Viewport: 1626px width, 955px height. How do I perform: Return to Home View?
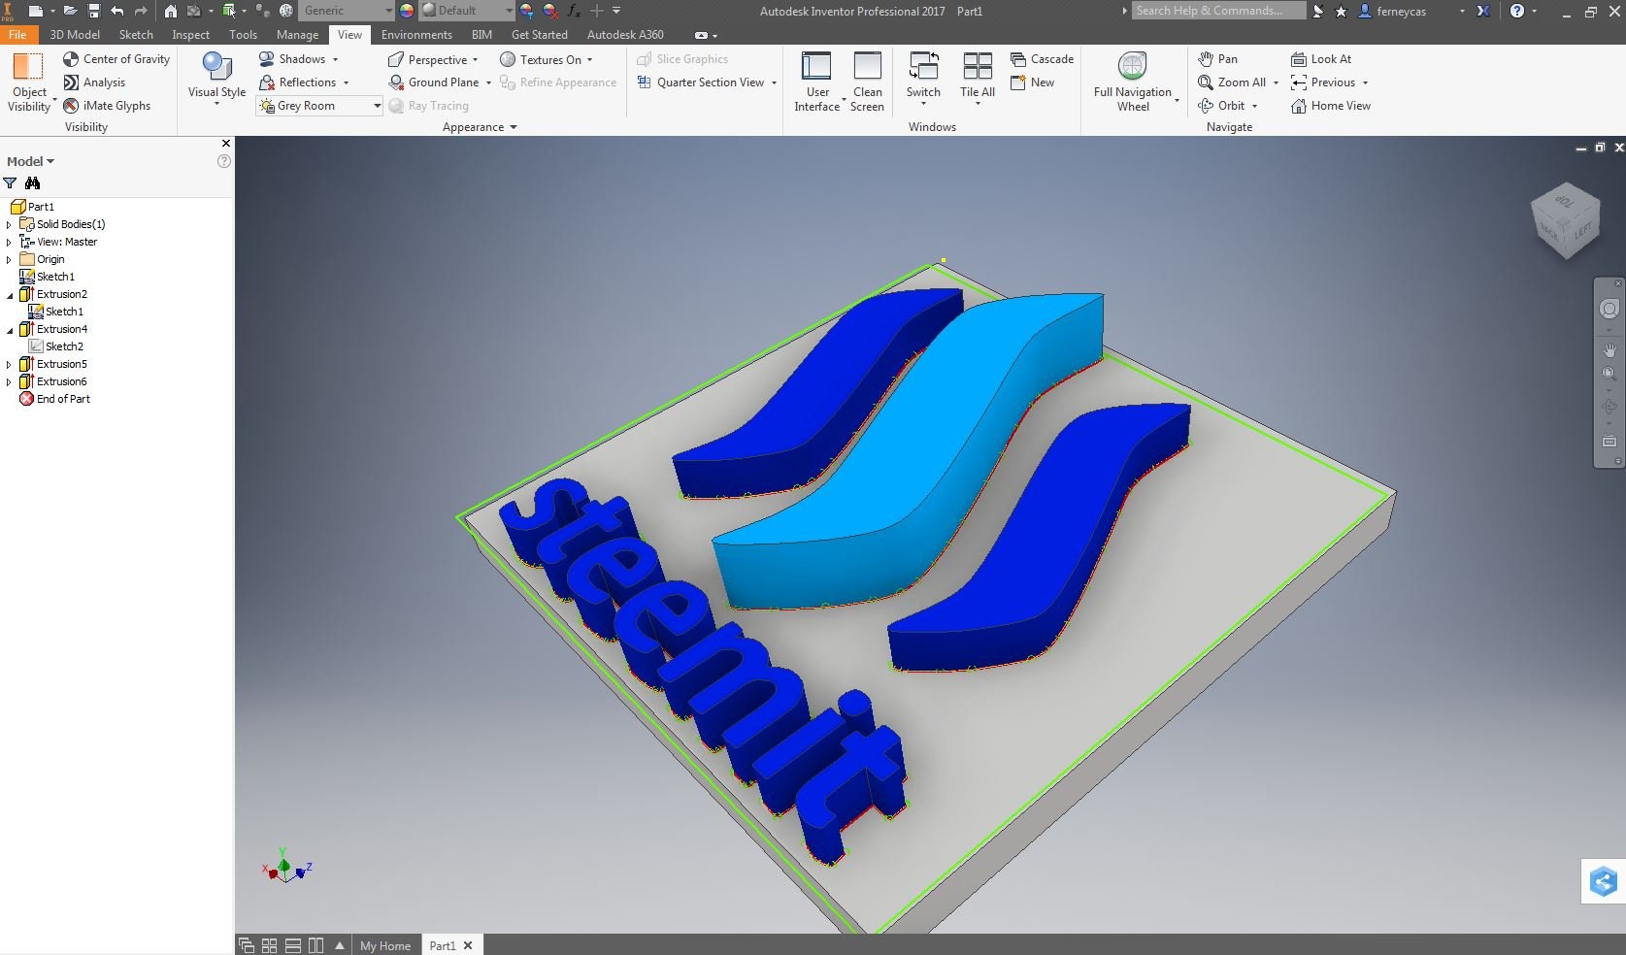1331,106
